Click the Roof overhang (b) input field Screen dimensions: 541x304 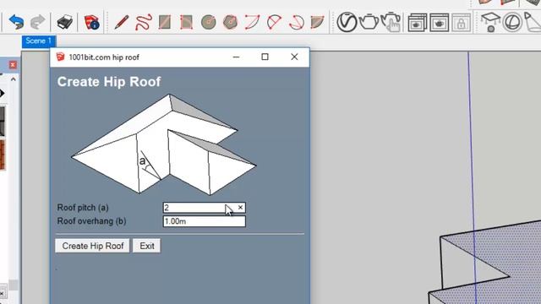[x=204, y=221]
